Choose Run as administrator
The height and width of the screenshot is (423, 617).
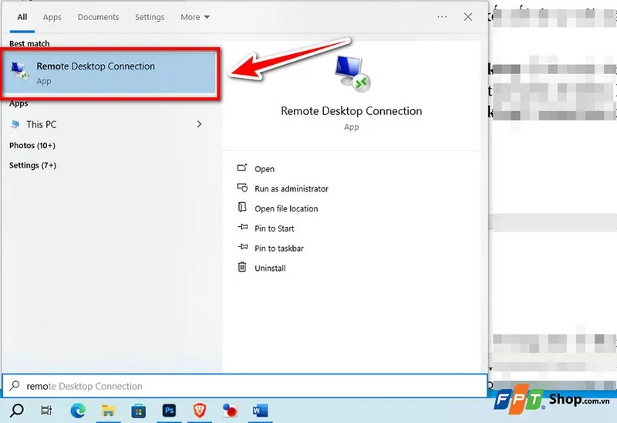pyautogui.click(x=292, y=188)
